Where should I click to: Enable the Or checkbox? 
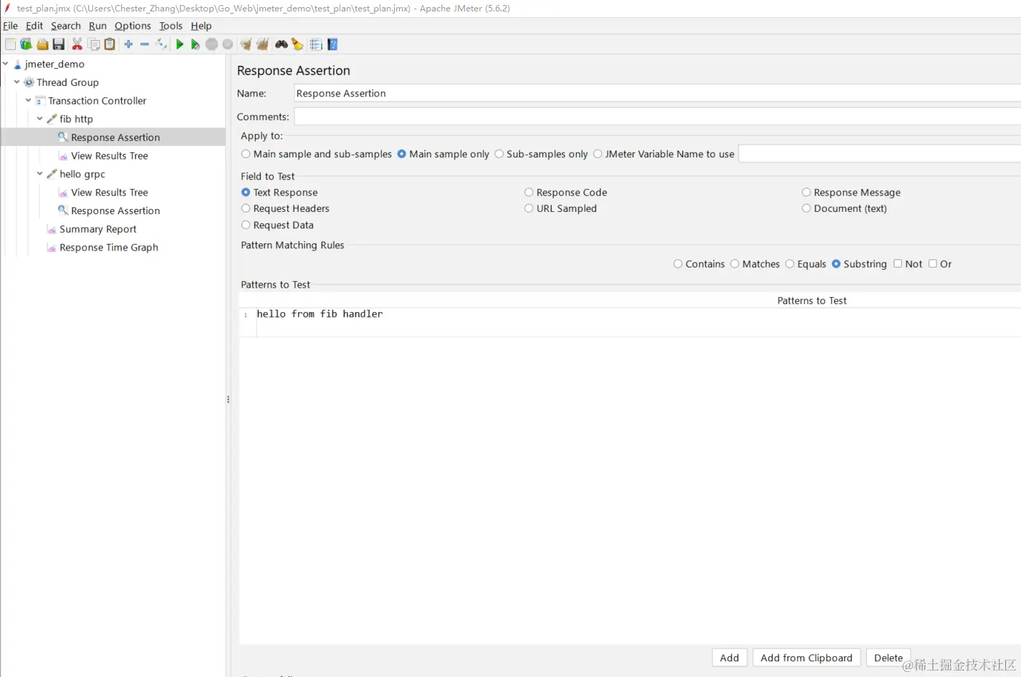933,263
